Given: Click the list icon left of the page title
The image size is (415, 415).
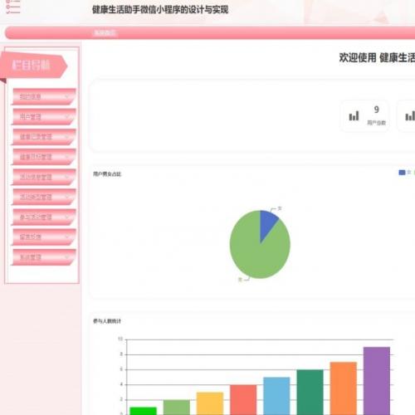Looking at the screenshot, I should (x=13, y=7).
